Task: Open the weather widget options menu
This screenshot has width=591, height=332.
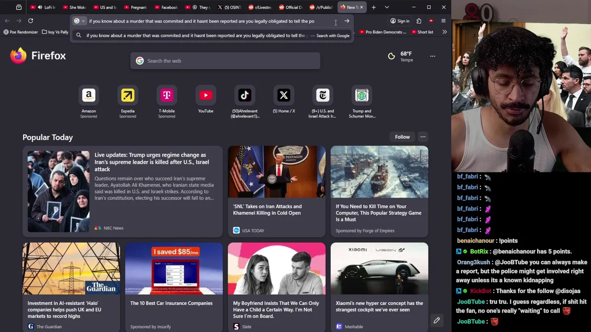Action: tap(433, 56)
